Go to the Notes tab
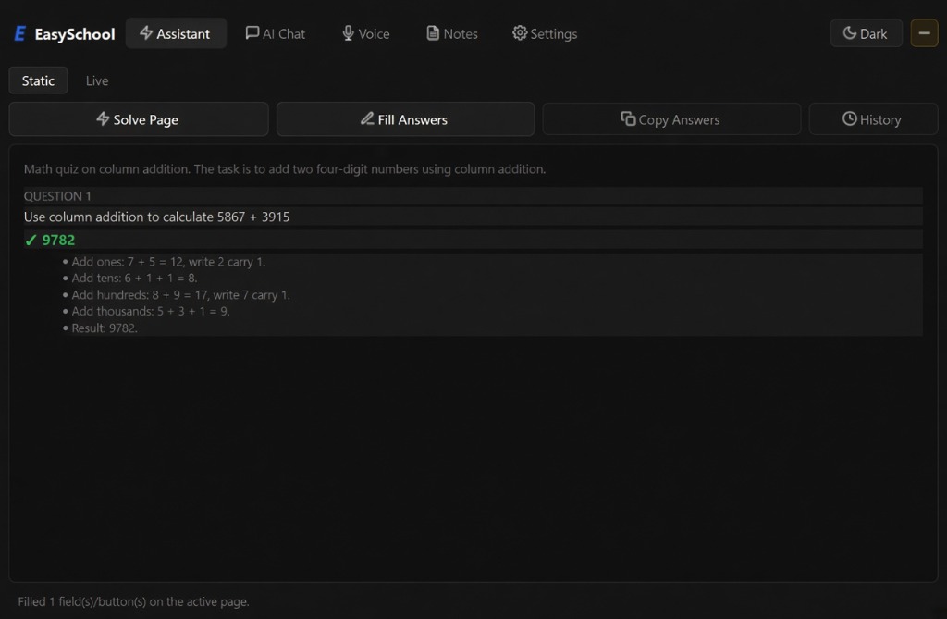This screenshot has width=947, height=619. (x=452, y=33)
